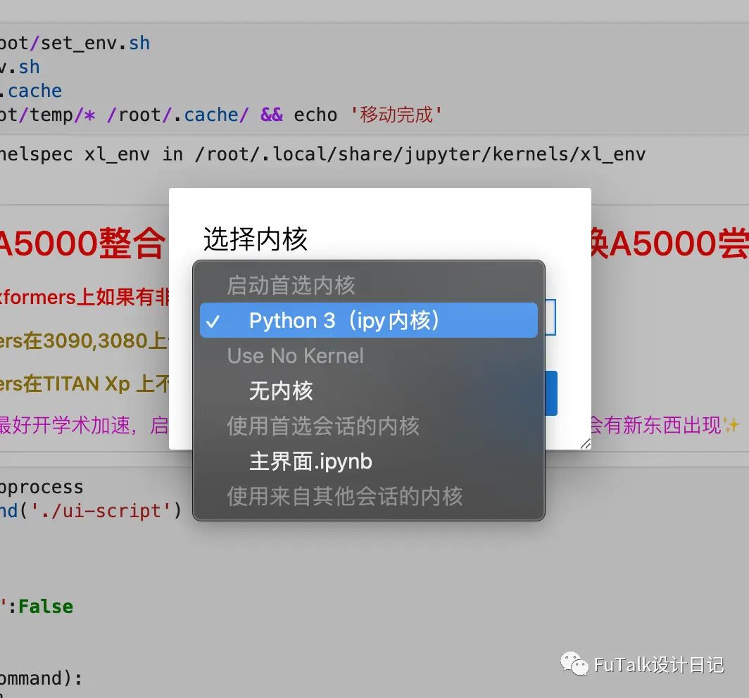Click the 会有新东西出现 text in the notebook
Screen dimensions: 749x698
tap(655, 424)
